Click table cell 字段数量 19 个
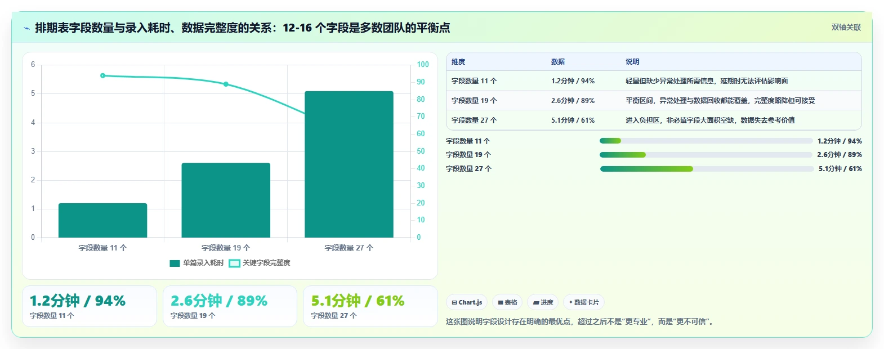884x349 pixels. pyautogui.click(x=474, y=101)
